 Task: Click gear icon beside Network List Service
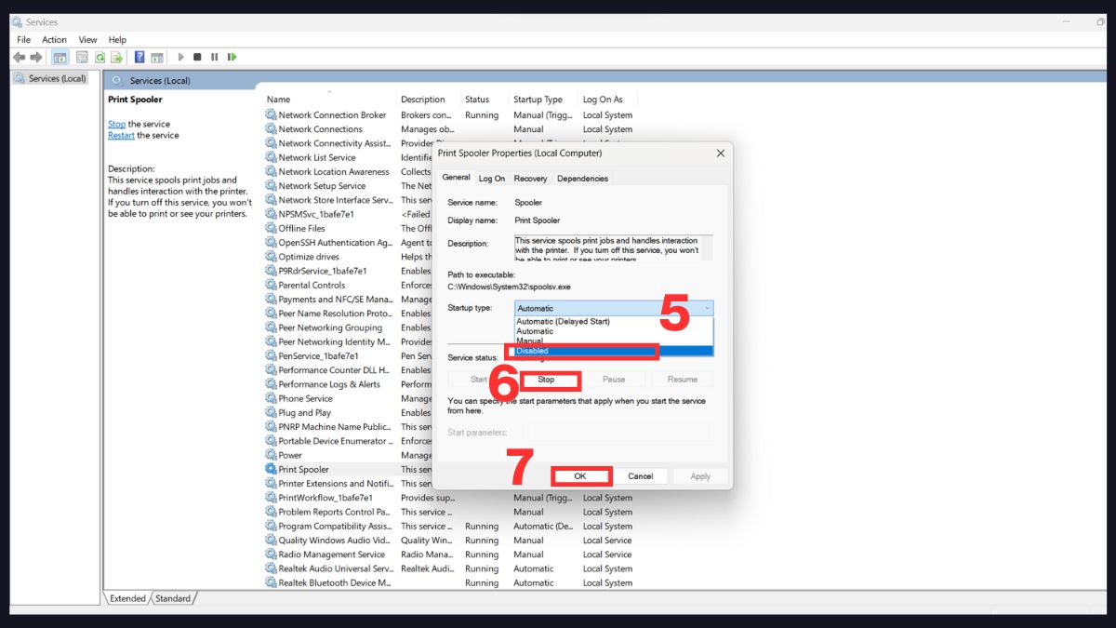coord(271,157)
